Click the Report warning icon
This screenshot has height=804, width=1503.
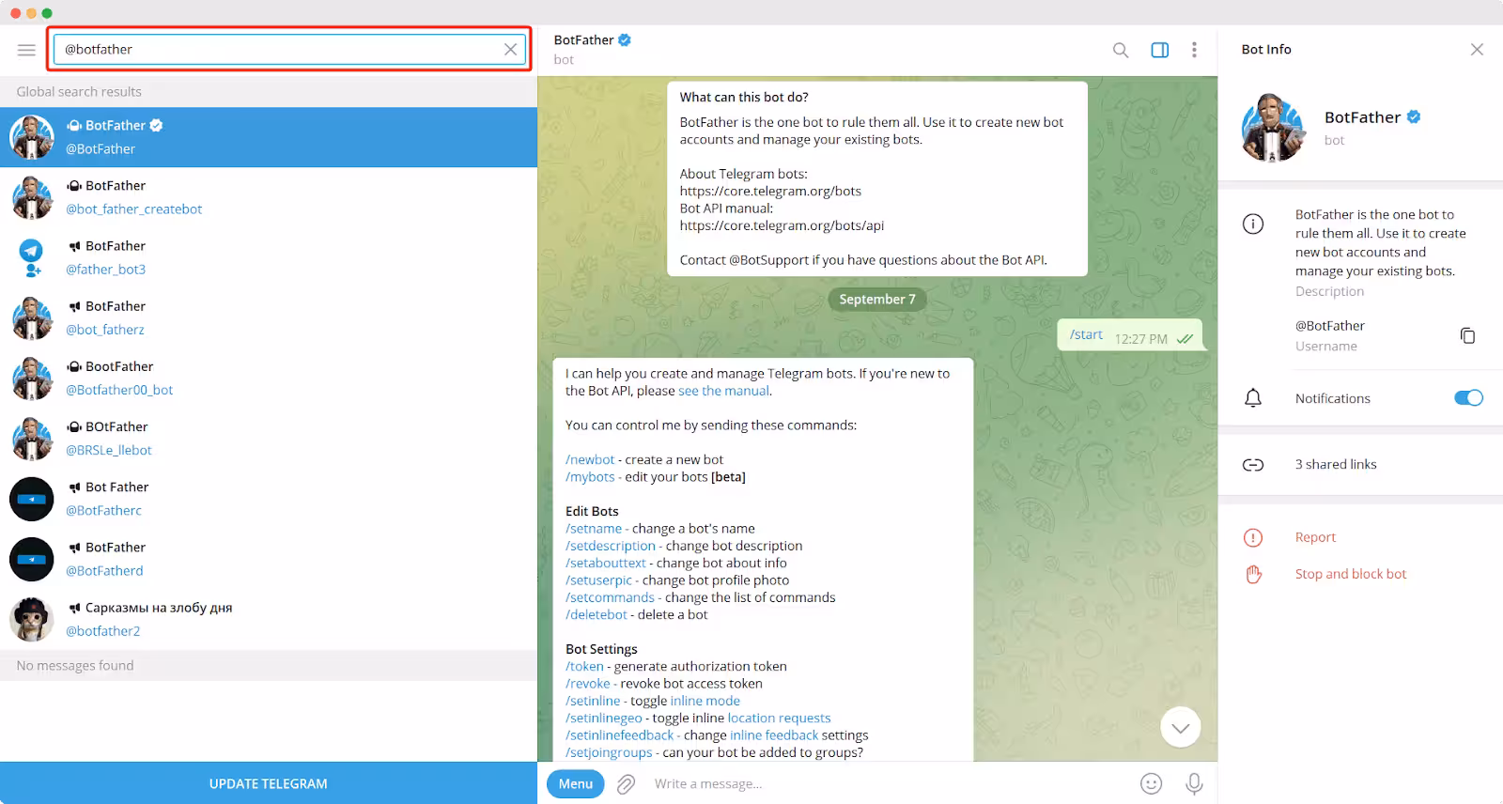coord(1253,537)
